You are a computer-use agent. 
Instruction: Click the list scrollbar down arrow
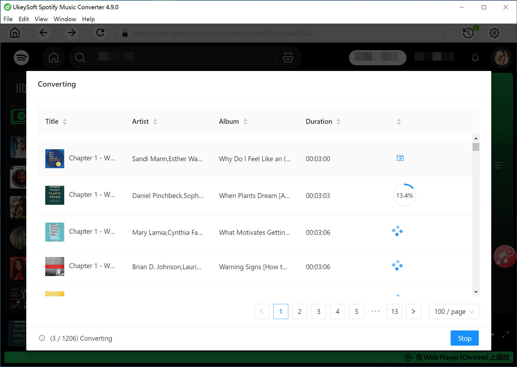[x=476, y=292]
